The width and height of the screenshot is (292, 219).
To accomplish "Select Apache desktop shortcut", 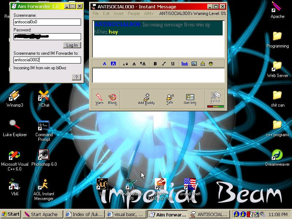I will (277, 10).
